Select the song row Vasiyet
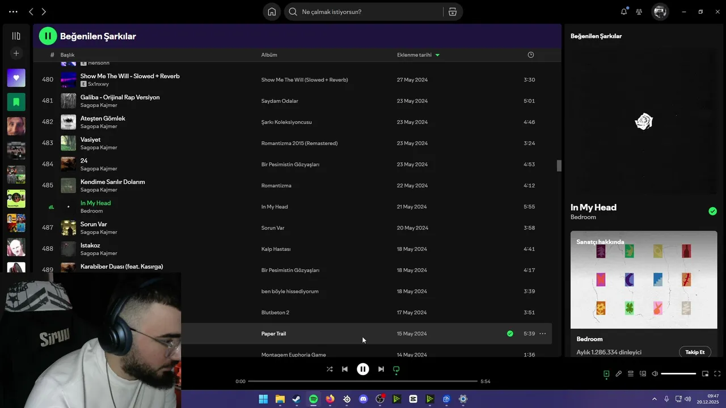 tap(293, 143)
